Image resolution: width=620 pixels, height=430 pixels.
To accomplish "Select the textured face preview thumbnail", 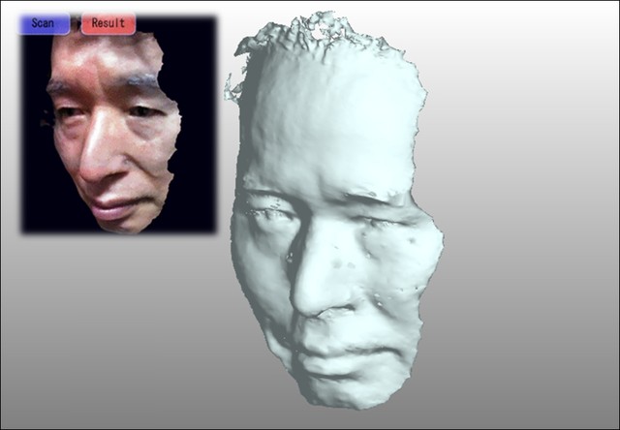I will coord(118,125).
